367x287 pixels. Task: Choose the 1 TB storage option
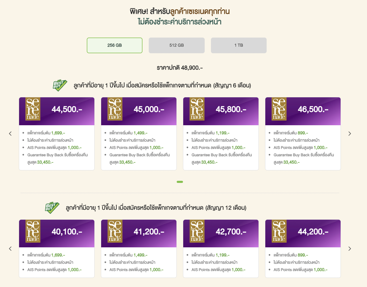coord(238,45)
